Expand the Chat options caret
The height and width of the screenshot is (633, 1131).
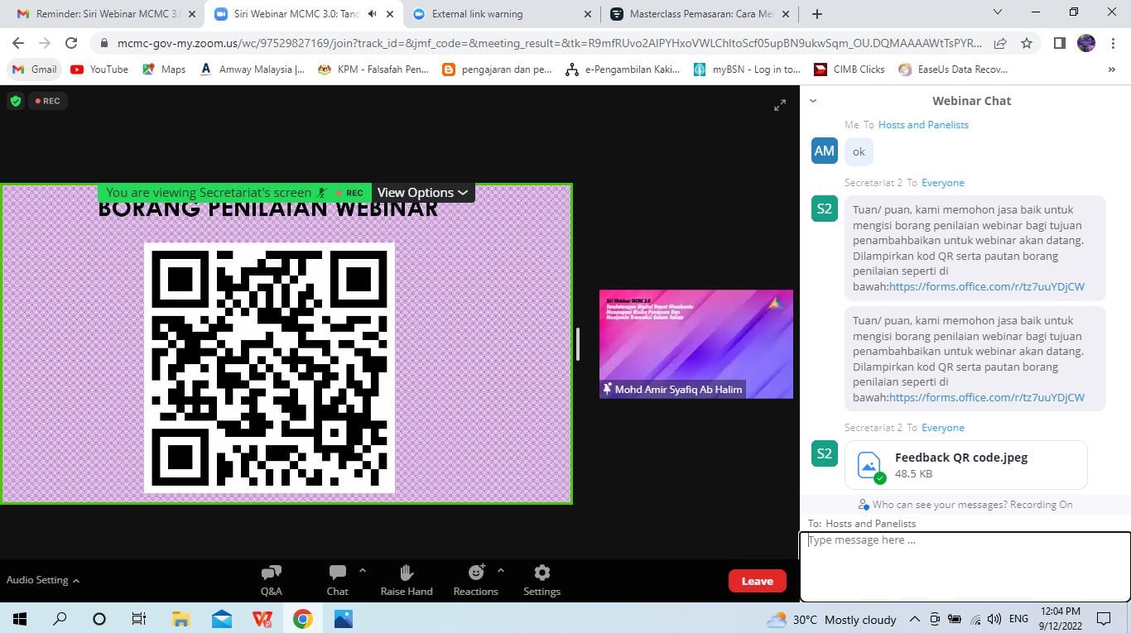click(362, 570)
